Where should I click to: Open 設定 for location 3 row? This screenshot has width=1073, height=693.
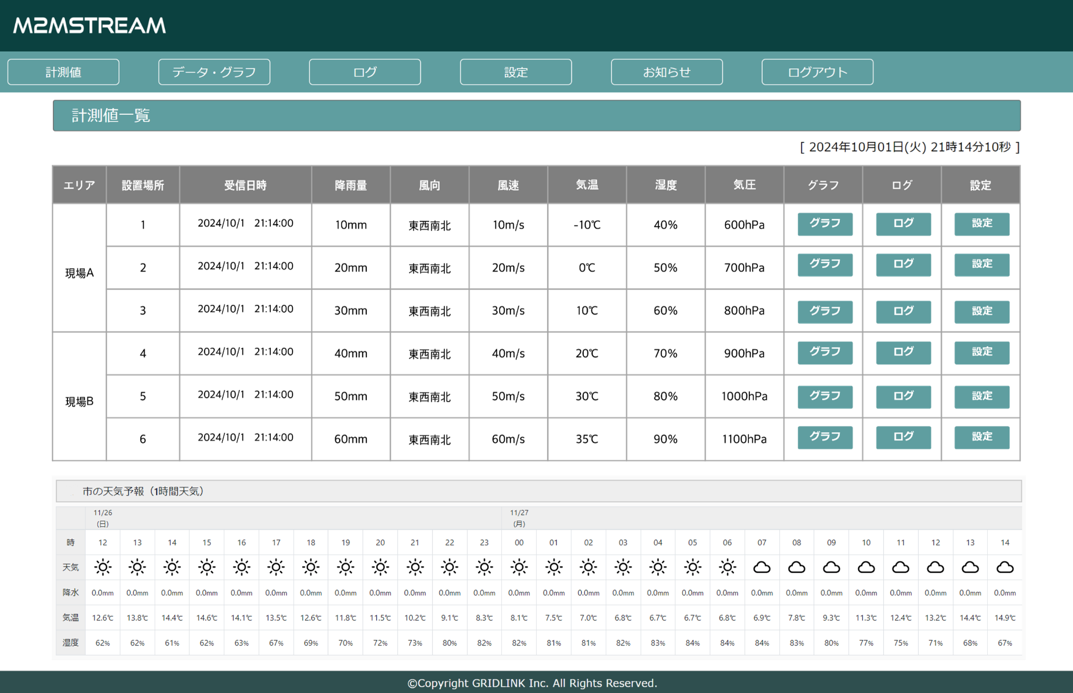982,311
